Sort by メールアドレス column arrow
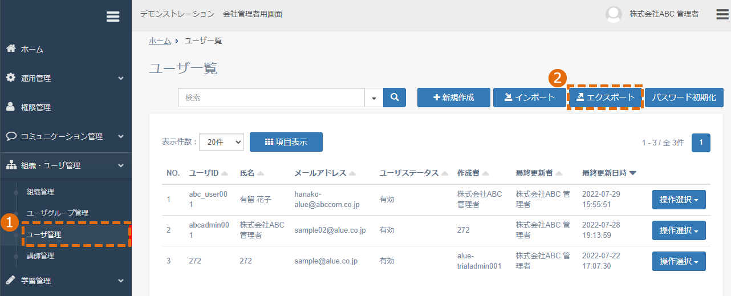This screenshot has height=296, width=731. coord(352,173)
